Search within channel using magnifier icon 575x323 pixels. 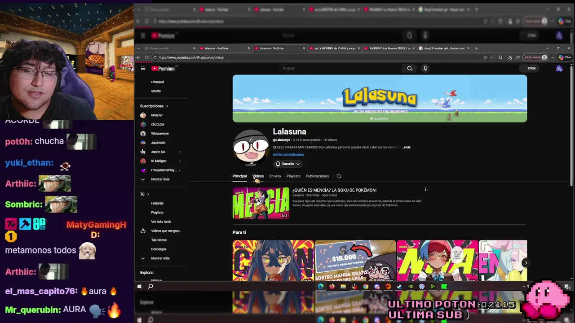[339, 176]
